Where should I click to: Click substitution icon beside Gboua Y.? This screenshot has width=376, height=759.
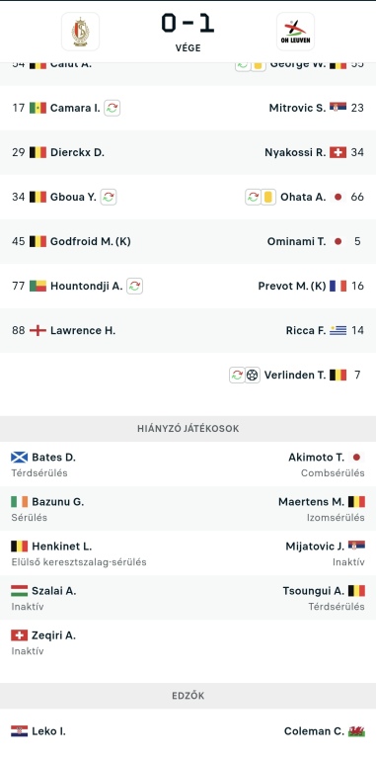pyautogui.click(x=109, y=197)
